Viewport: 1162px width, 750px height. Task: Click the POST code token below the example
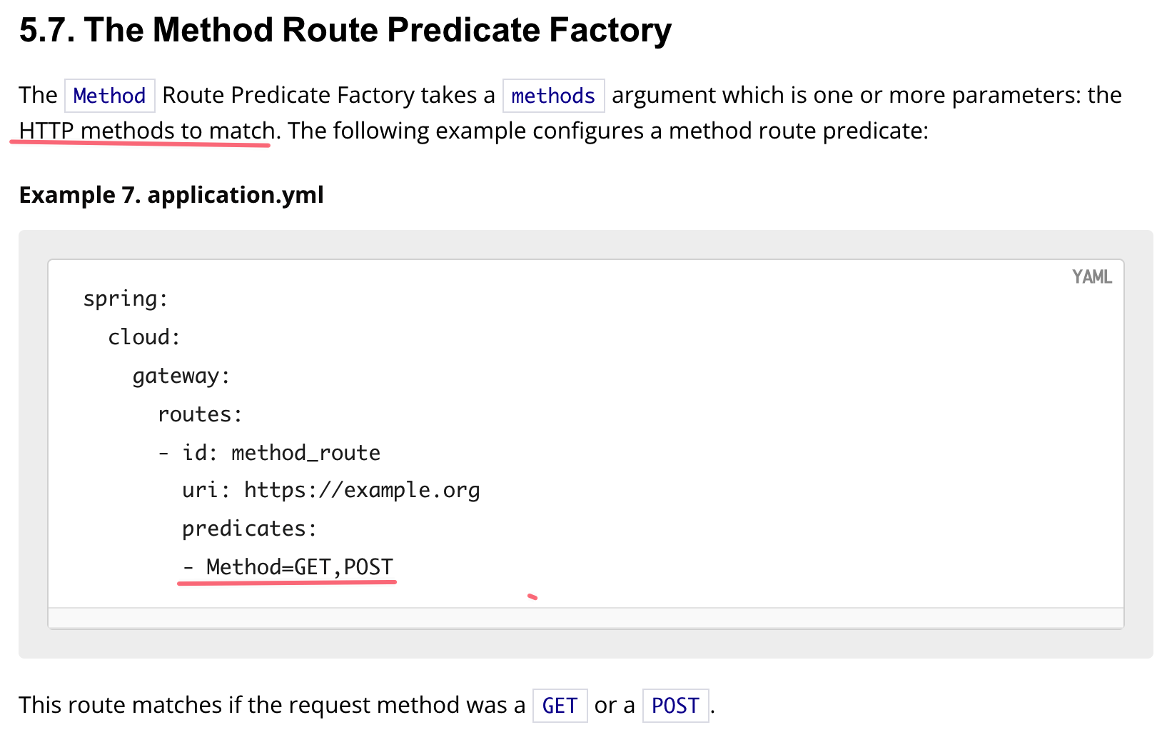click(675, 706)
